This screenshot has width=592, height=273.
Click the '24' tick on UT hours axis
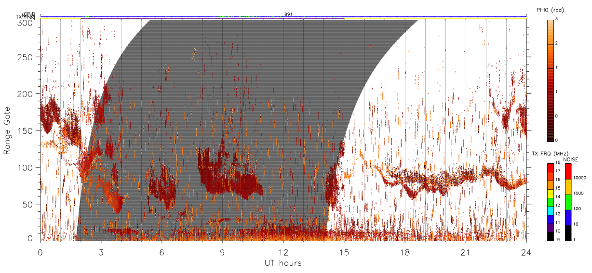[526, 252]
